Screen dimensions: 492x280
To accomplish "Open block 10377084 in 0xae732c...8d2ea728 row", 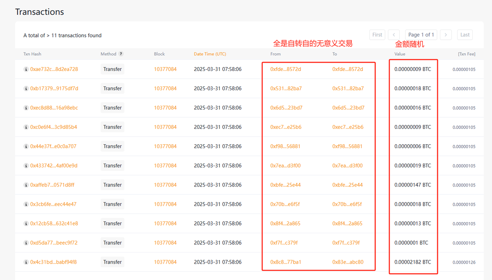I will click(165, 69).
